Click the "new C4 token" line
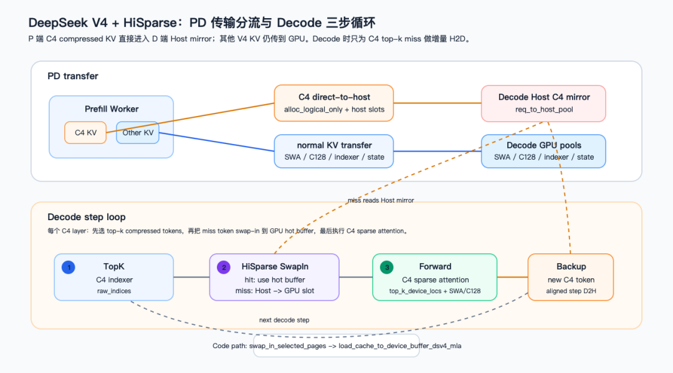The image size is (673, 373). (571, 279)
